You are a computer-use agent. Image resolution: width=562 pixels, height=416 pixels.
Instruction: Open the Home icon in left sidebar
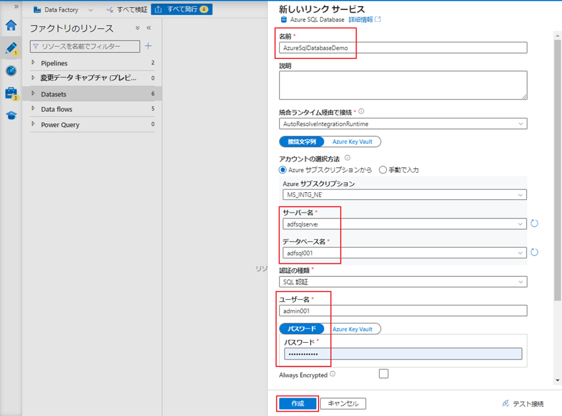pos(11,26)
